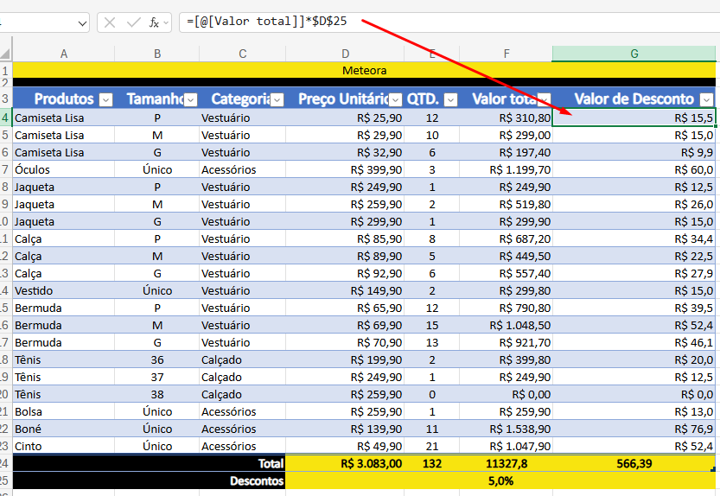Image resolution: width=720 pixels, height=496 pixels.
Task: Open the Insert Function fx icon
Action: pyautogui.click(x=154, y=22)
